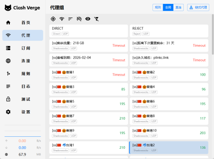Click the upload arrow icon in traffic stats
214x159 pixels.
pos(6,141)
